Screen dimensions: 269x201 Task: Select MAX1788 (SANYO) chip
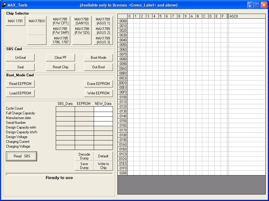[82, 21]
